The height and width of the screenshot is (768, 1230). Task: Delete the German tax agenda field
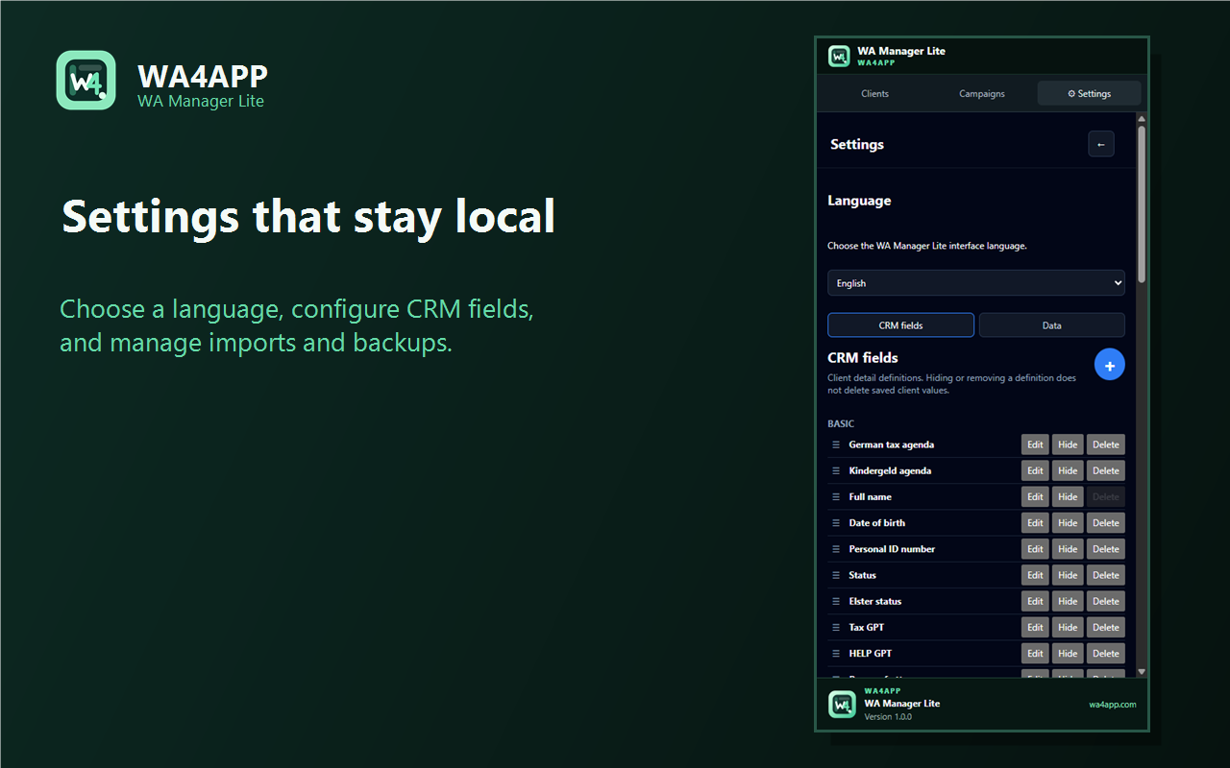pos(1106,444)
